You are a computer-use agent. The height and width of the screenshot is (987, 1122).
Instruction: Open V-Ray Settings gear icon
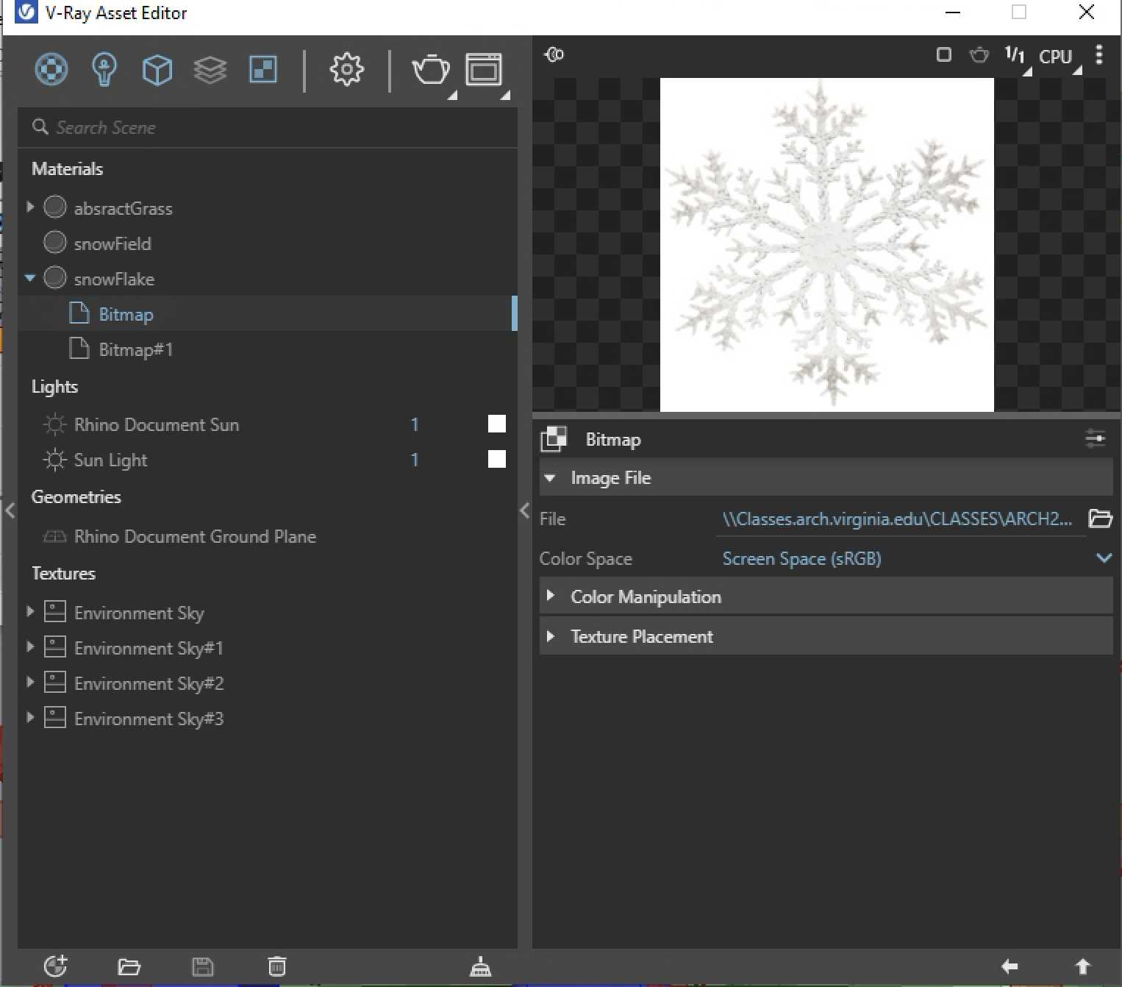tap(346, 70)
